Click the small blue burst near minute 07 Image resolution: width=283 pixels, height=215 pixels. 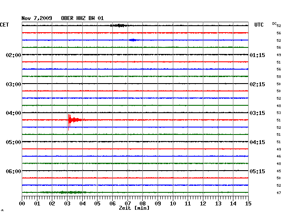(134, 40)
